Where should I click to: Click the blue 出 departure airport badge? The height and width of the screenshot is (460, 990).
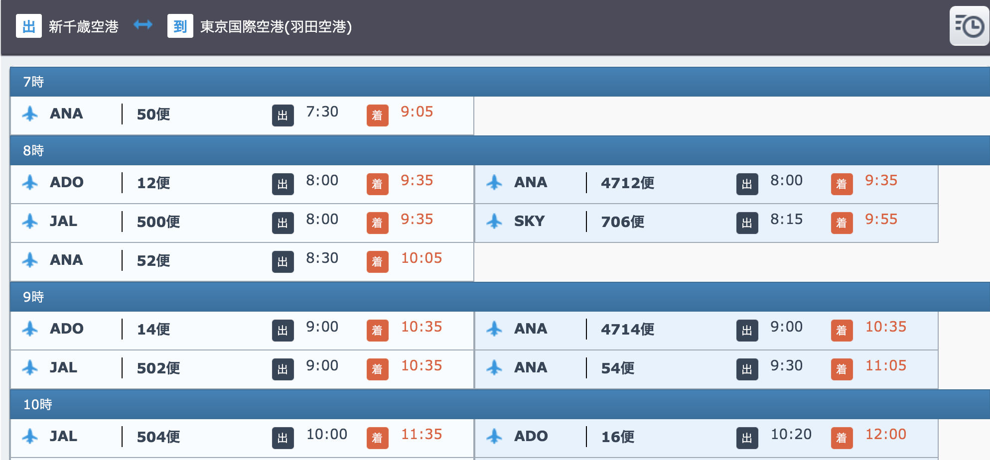pos(29,26)
